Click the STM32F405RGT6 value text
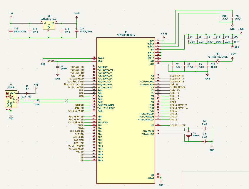This screenshot has width=249, height=189. (x=126, y=35)
